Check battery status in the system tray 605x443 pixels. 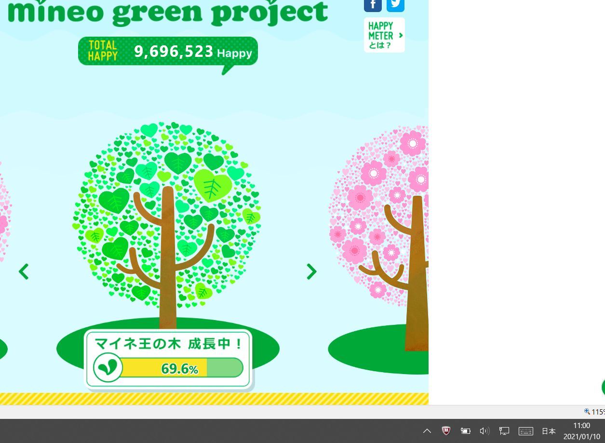(x=465, y=431)
